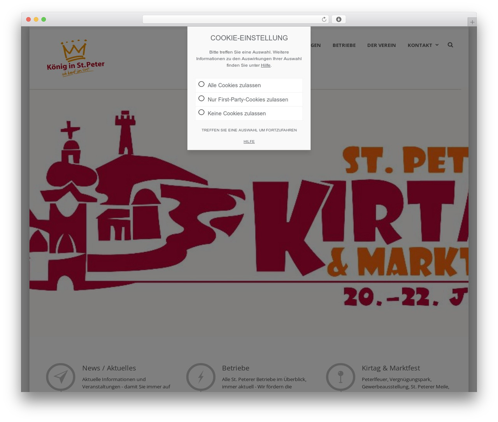
Task: Click 'Treffen Sie eine Auswahl um fortzufahren' button
Action: pyautogui.click(x=249, y=130)
